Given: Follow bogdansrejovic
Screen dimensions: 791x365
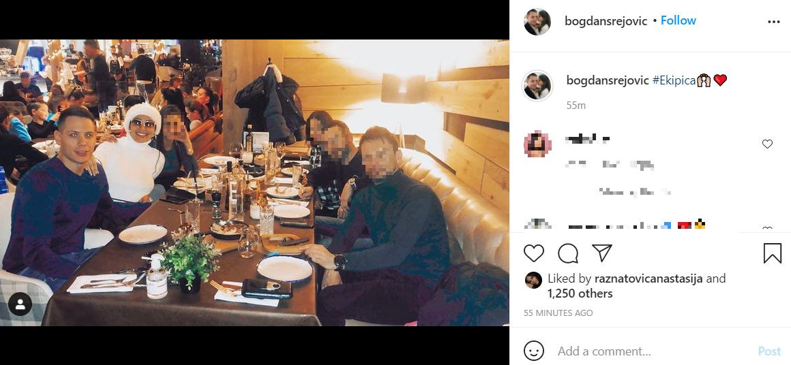Looking at the screenshot, I should (678, 20).
